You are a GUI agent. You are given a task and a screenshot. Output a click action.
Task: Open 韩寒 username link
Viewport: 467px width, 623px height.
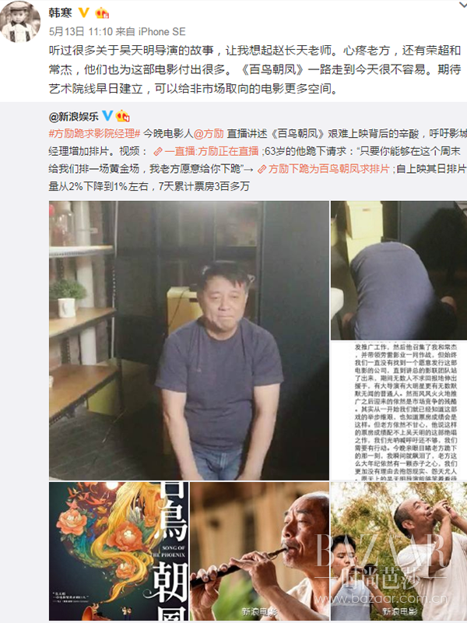click(x=61, y=12)
